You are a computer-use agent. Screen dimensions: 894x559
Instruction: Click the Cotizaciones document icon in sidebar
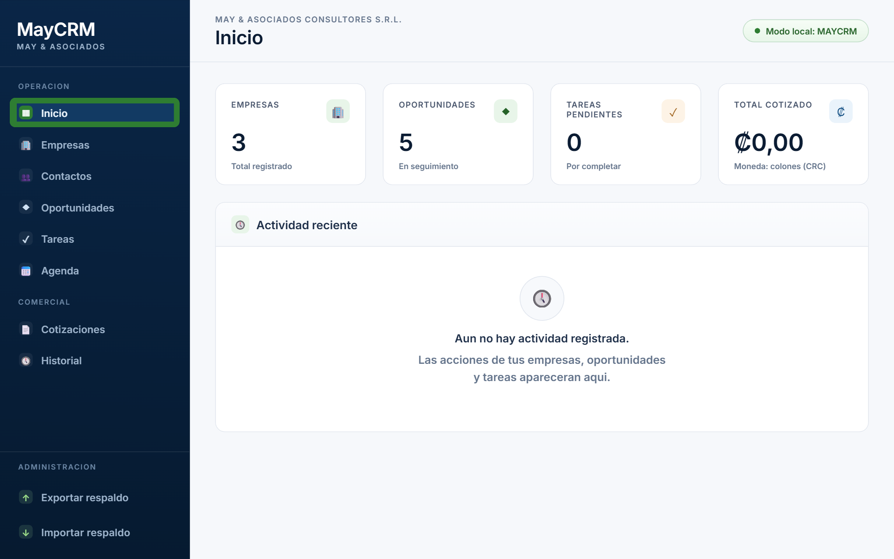point(26,329)
